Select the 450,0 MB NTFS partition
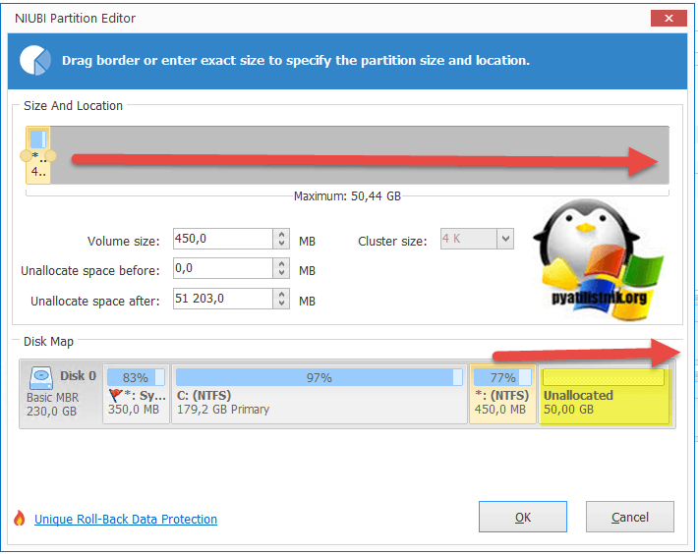The width and height of the screenshot is (698, 554). tap(502, 394)
